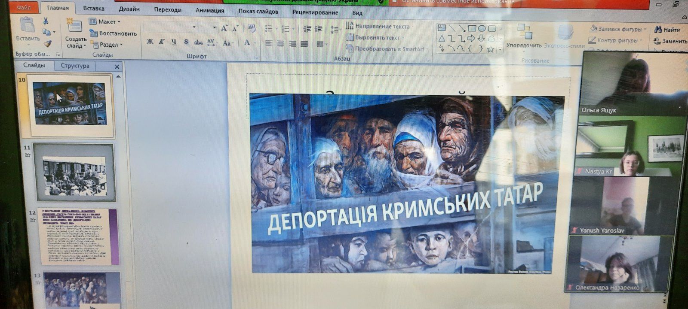The width and height of the screenshot is (688, 309).
Task: Click the Bold (Ж) formatting icon
Action: (x=150, y=42)
